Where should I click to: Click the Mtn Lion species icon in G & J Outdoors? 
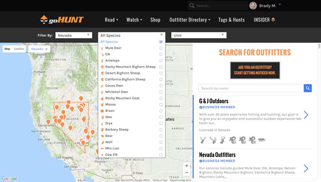tap(261, 140)
